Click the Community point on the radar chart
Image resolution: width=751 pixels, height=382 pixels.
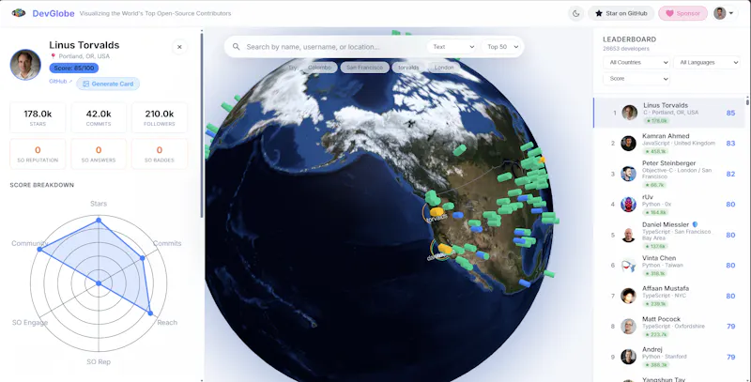click(39, 250)
